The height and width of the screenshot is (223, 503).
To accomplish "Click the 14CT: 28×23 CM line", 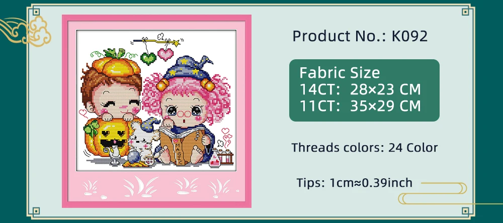I will tap(360, 89).
